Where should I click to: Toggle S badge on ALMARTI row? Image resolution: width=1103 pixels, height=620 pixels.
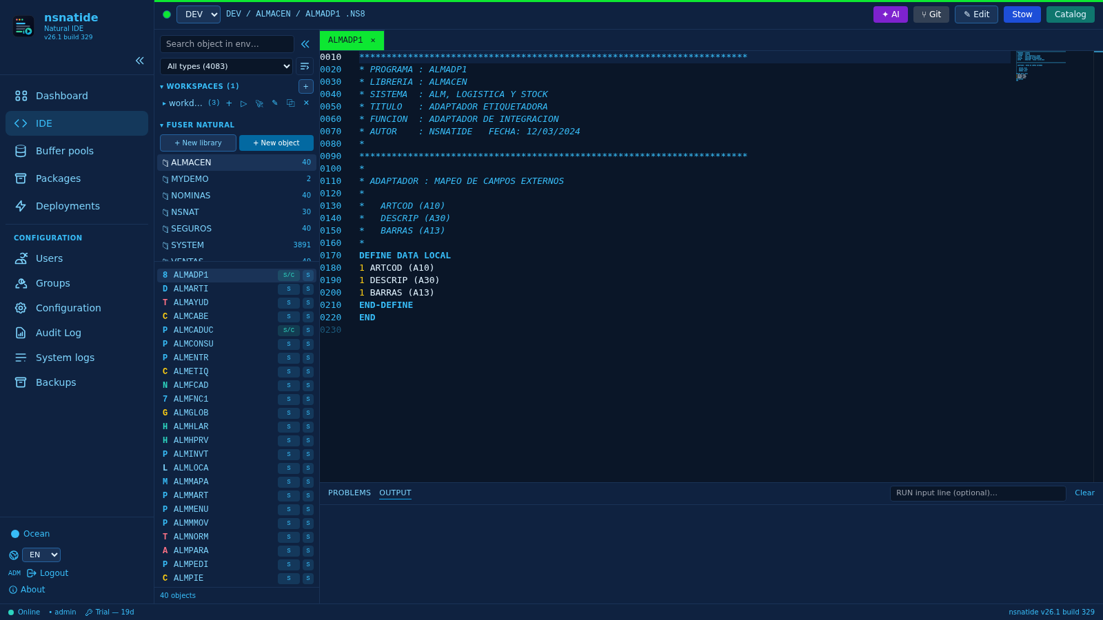coord(289,289)
